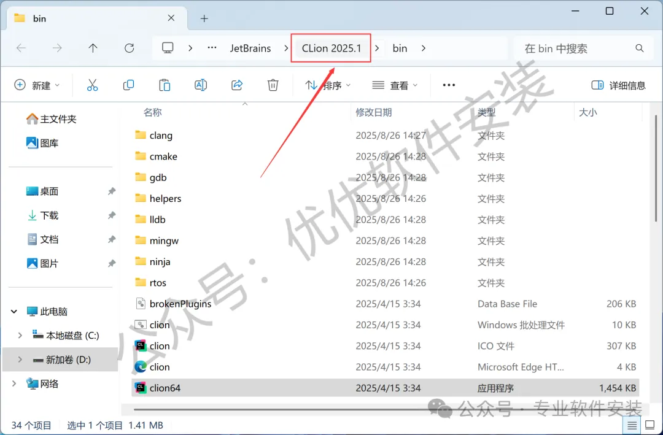Select the clion64 application file
The height and width of the screenshot is (435, 663).
[385, 388]
